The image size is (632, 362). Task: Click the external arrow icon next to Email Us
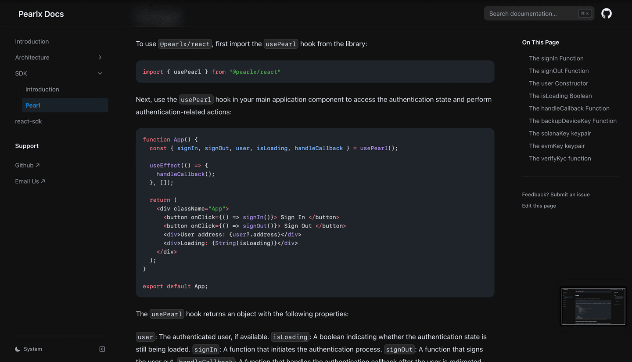point(43,181)
